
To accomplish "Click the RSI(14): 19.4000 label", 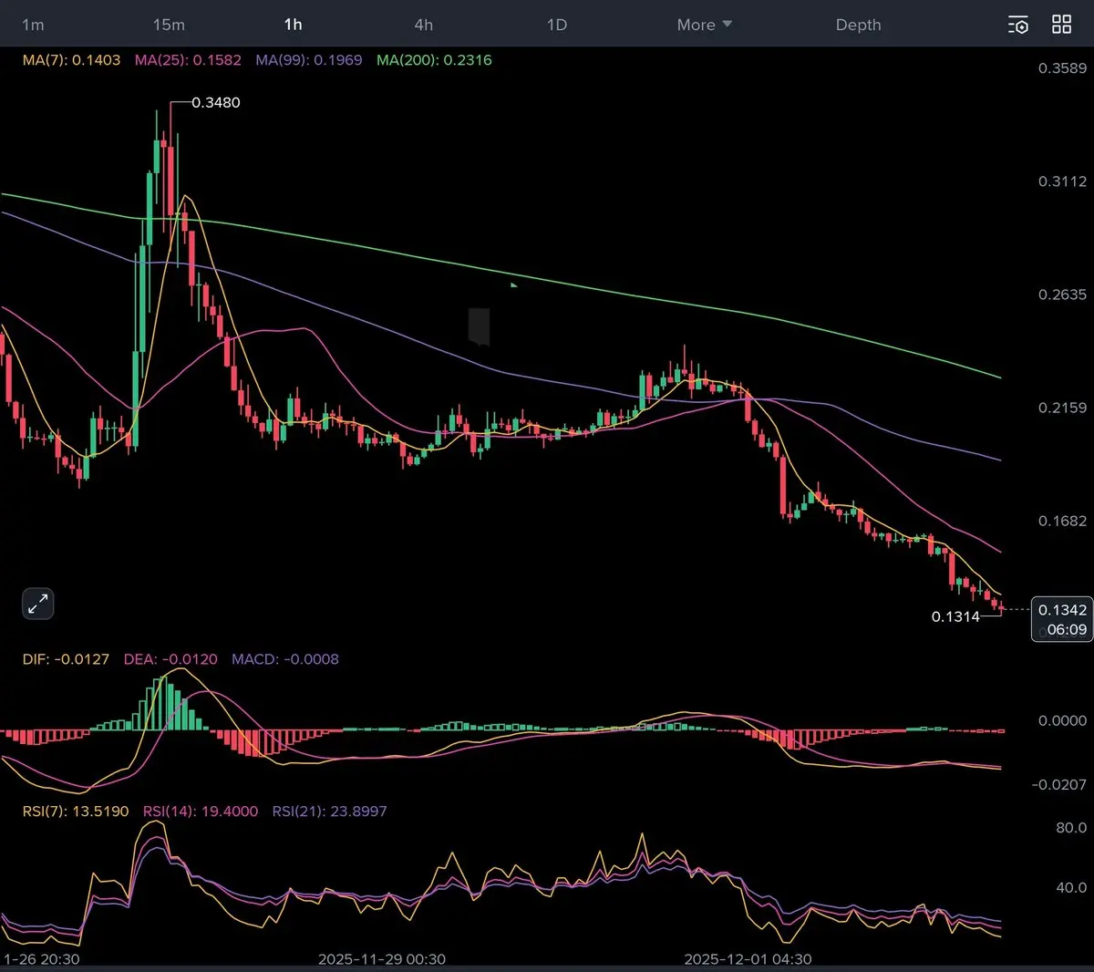I will pos(201,811).
